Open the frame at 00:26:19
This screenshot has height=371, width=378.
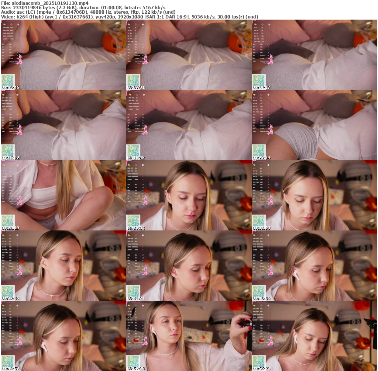pyautogui.click(x=63, y=195)
